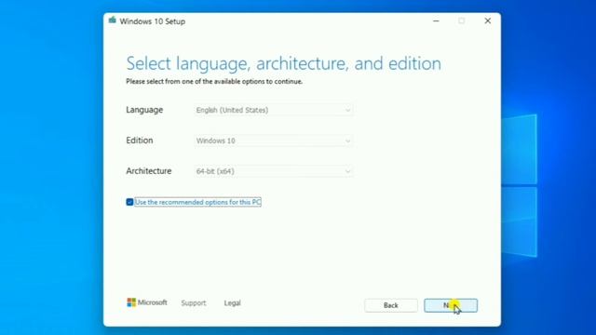Minimize the Windows 10 Setup window
The height and width of the screenshot is (335, 596).
click(436, 20)
